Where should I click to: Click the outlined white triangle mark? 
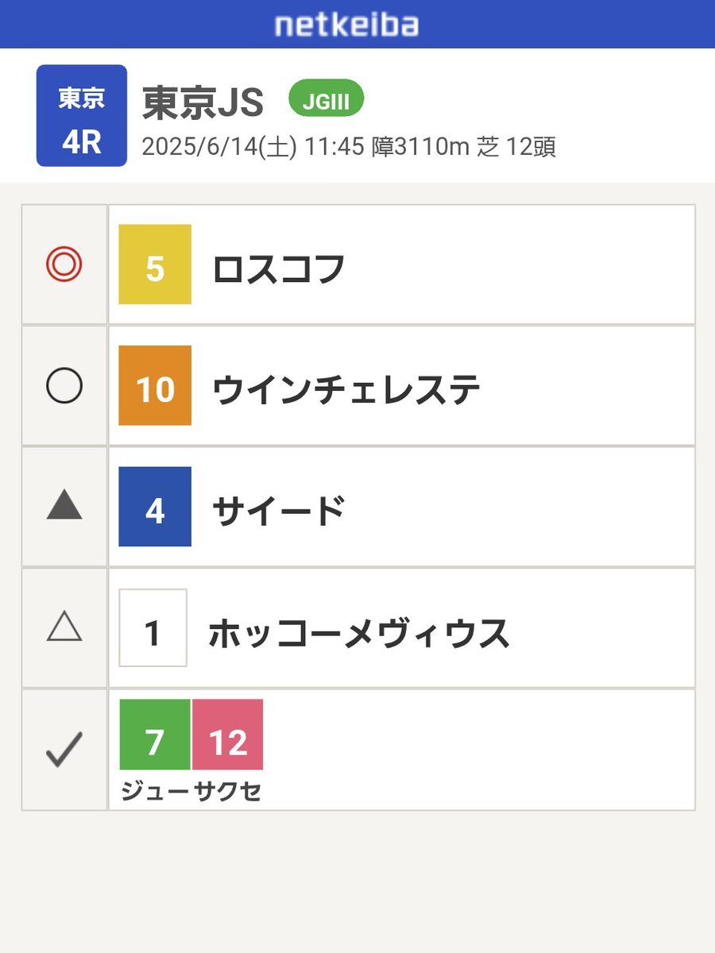click(64, 627)
